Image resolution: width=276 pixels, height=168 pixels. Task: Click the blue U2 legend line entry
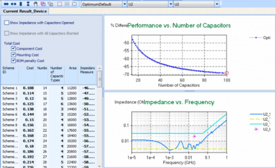click(260, 114)
